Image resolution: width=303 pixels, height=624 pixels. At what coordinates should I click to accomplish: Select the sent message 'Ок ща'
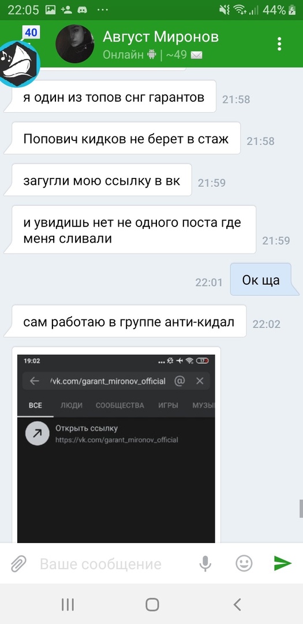[x=261, y=280]
